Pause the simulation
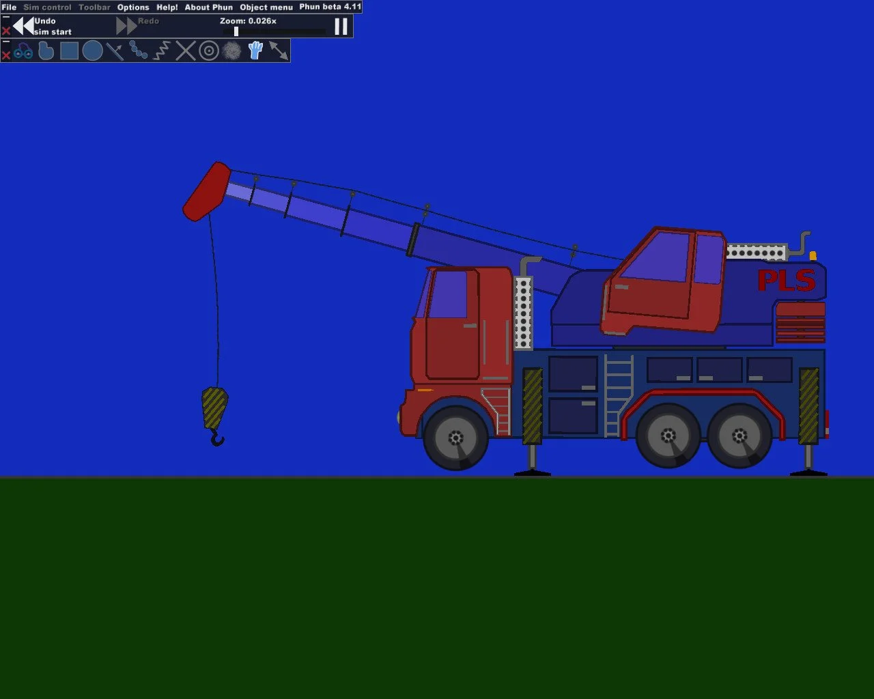 [341, 27]
